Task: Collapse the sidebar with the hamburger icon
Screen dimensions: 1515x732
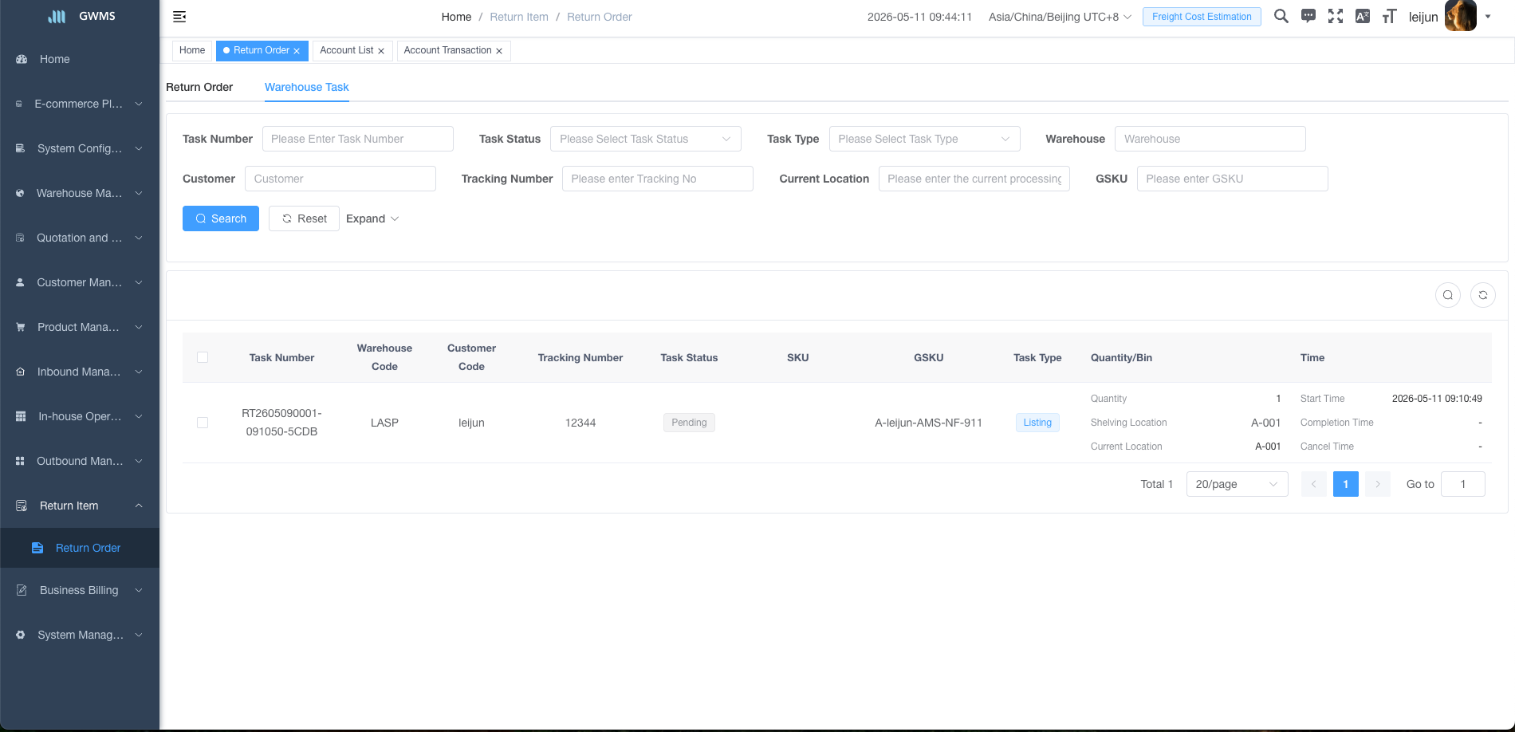Action: (x=179, y=17)
